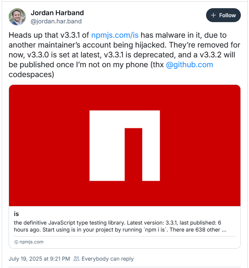The image size is (249, 268).
Task: Open the July 19, 2025 timestamp
Action: pos(39,259)
